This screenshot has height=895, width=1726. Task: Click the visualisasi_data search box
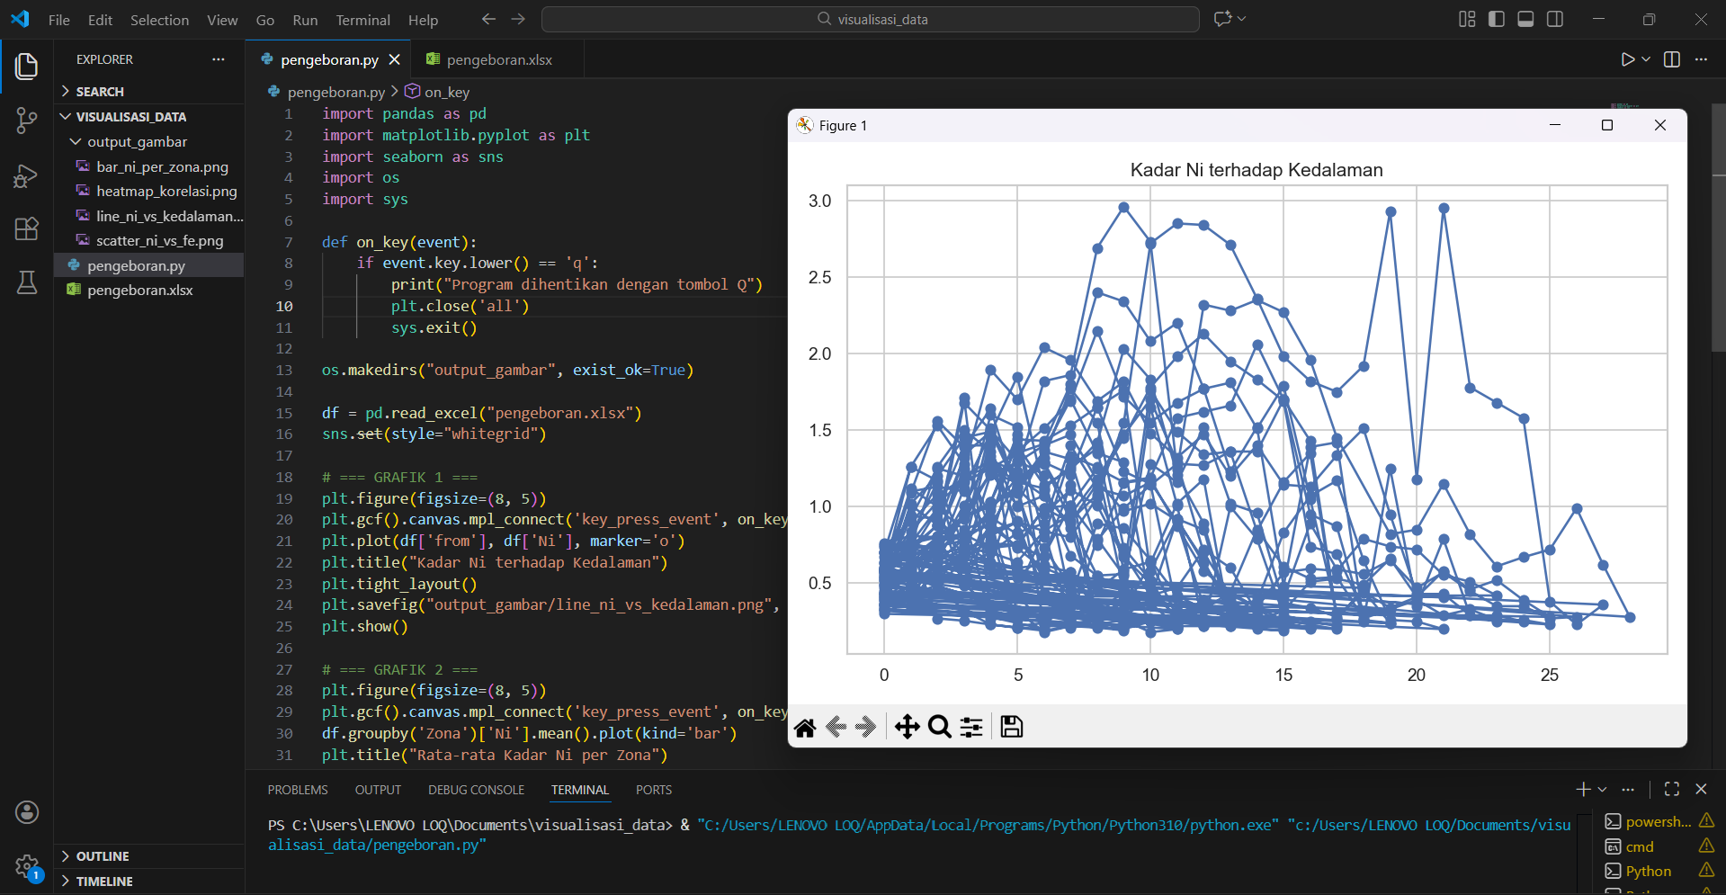[871, 19]
